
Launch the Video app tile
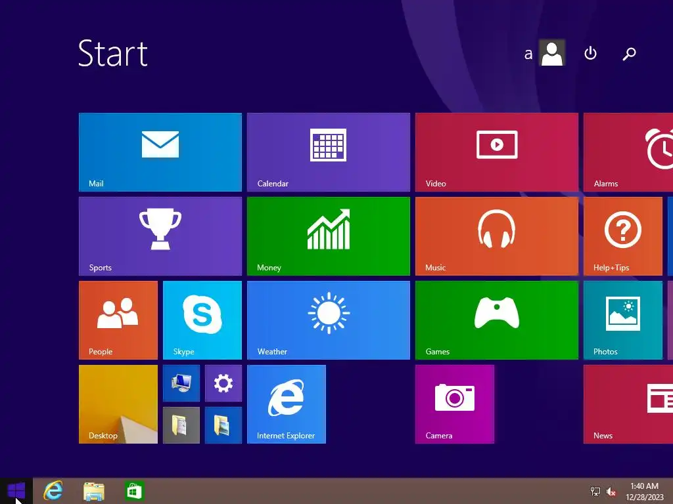[x=497, y=152]
